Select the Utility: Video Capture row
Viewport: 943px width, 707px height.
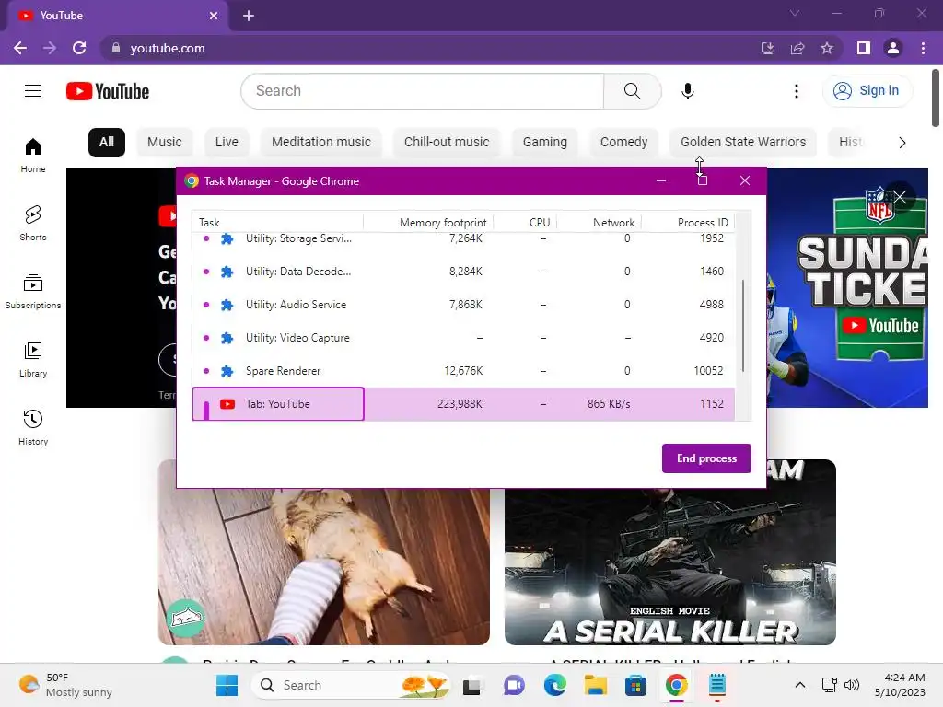coord(464,337)
